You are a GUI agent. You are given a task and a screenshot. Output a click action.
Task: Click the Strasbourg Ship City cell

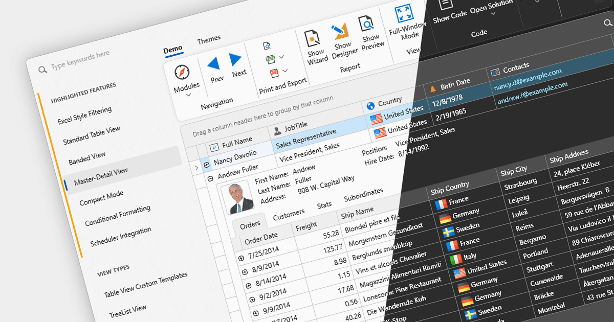(520, 184)
